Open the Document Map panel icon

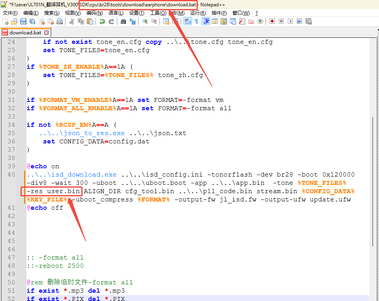(x=224, y=21)
